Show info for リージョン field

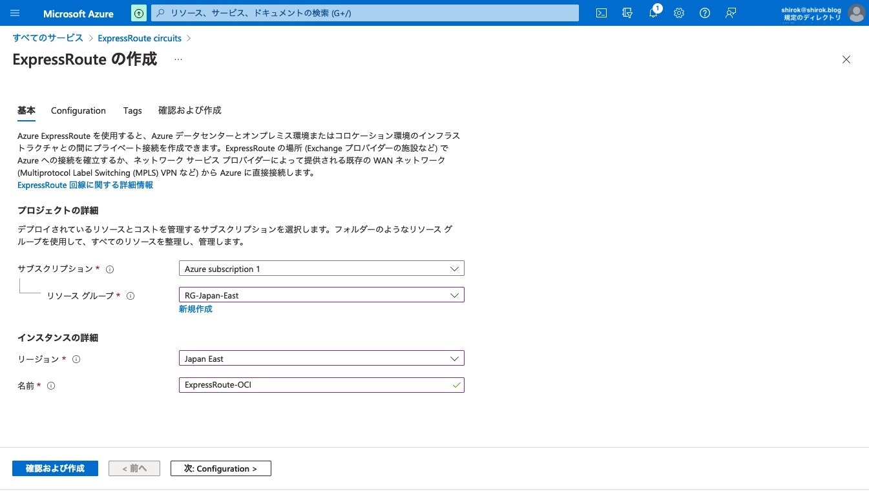(76, 359)
